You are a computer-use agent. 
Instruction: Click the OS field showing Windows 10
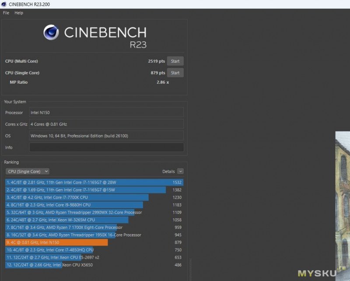[x=106, y=136]
